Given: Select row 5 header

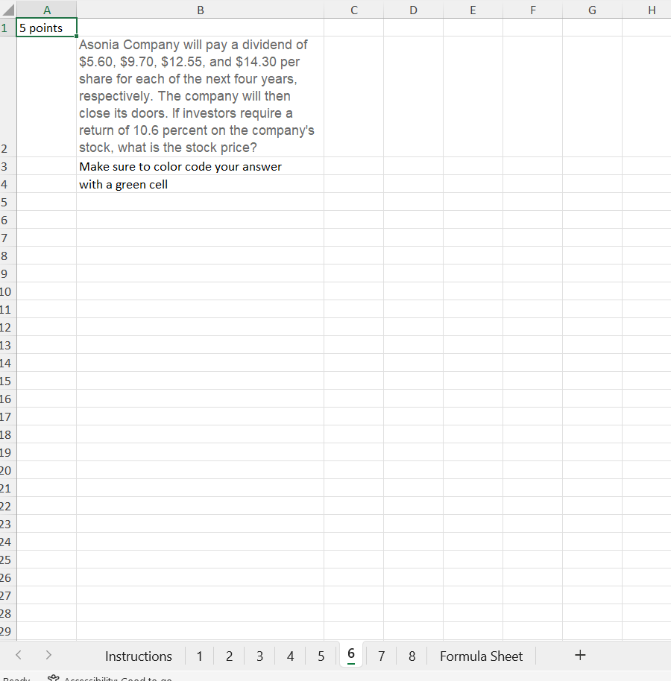Looking at the screenshot, I should pyautogui.click(x=7, y=202).
